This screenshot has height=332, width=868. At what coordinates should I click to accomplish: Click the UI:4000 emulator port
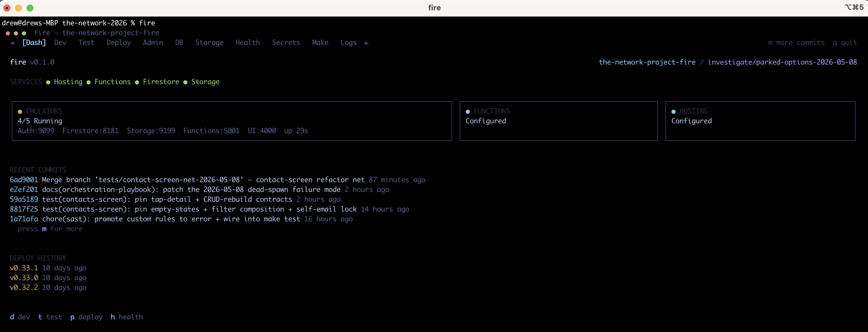point(262,131)
